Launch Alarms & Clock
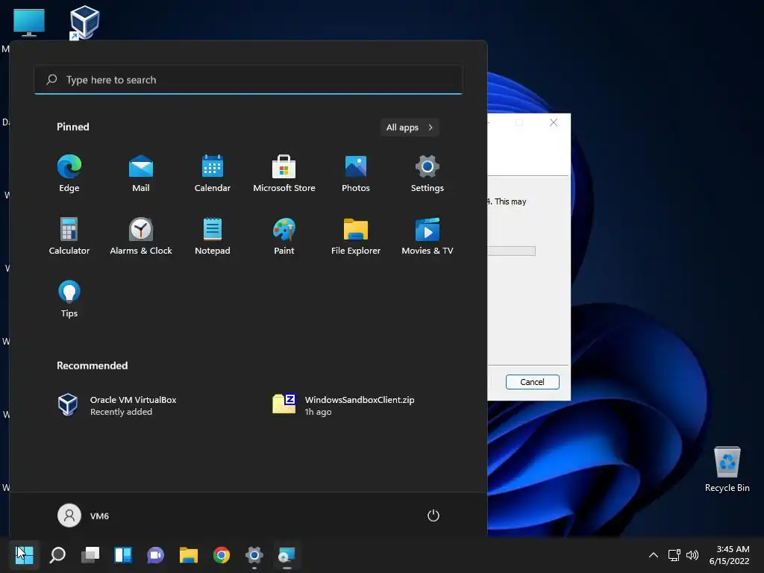764x573 pixels. [x=141, y=237]
